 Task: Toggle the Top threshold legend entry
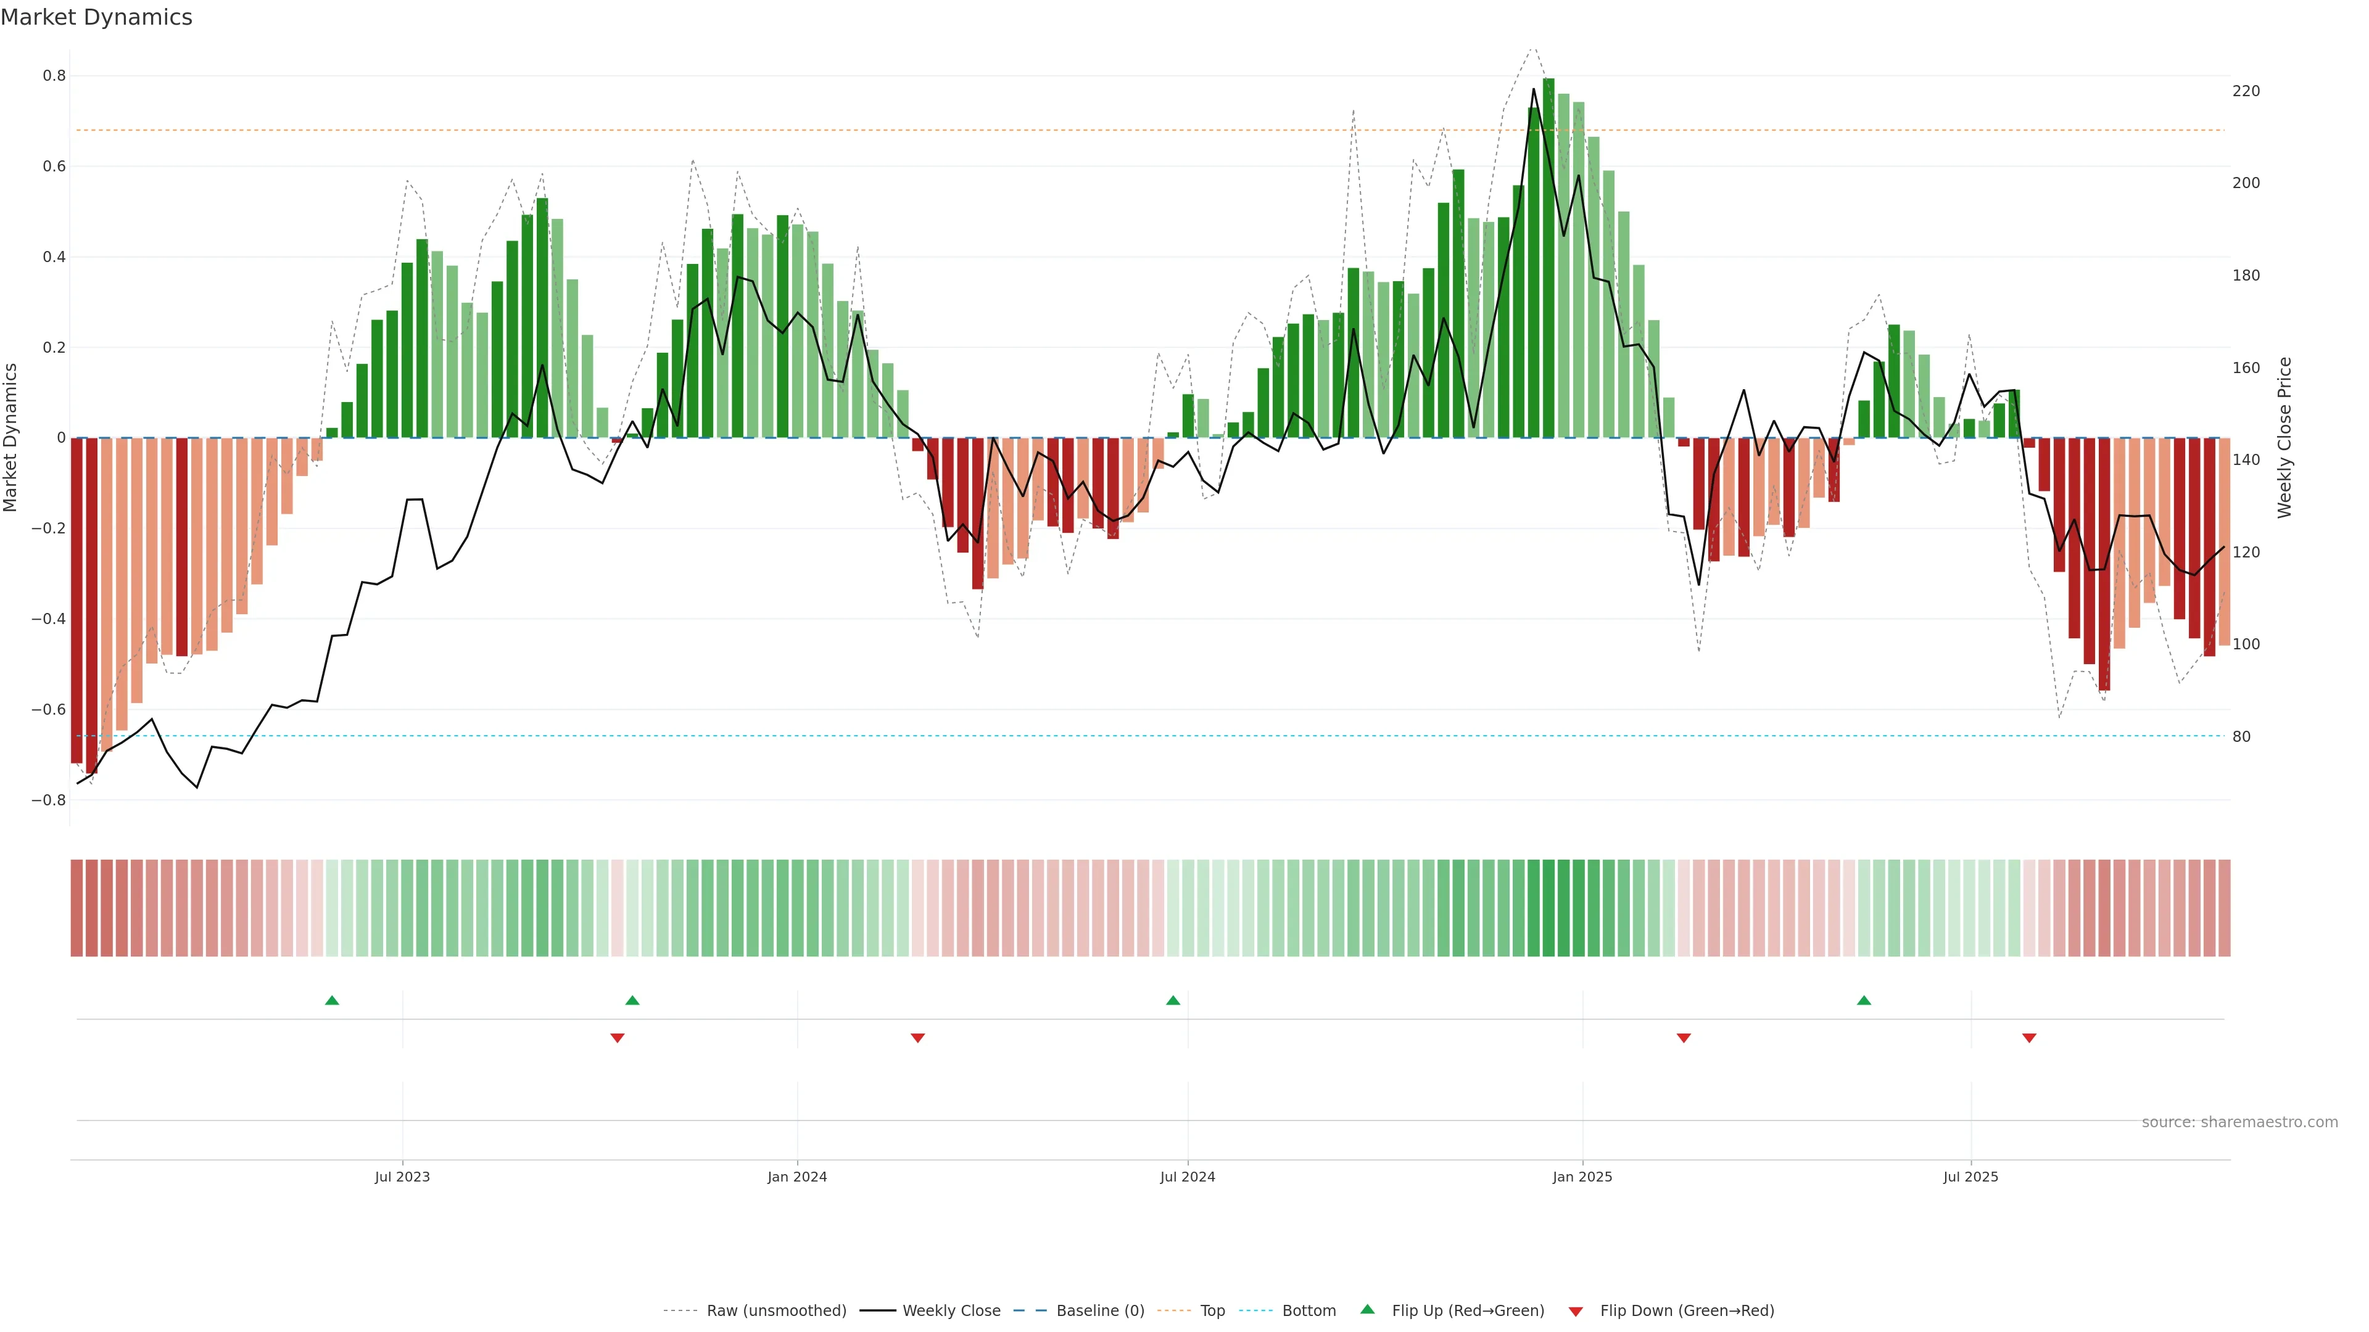click(x=1212, y=1311)
